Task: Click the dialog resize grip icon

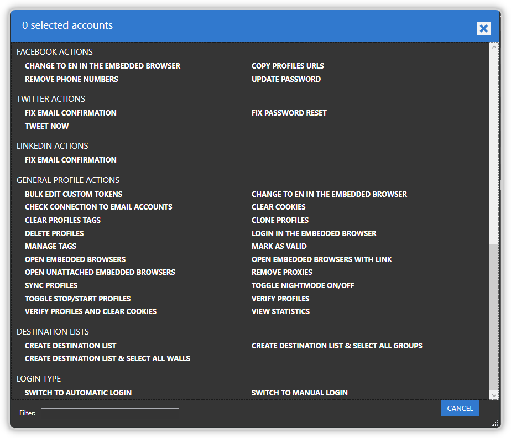Action: tap(495, 423)
